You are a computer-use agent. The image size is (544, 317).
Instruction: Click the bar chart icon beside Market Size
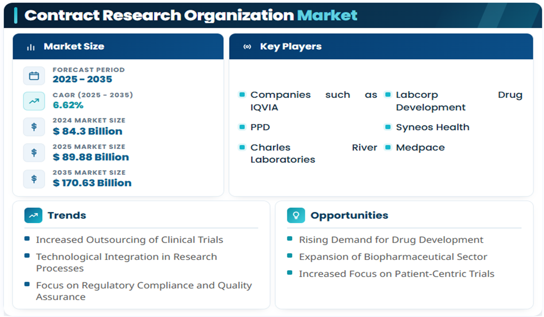point(31,47)
